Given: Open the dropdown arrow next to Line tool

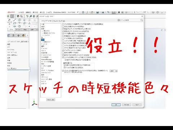Looking at the screenshot, I should click(x=17, y=20).
